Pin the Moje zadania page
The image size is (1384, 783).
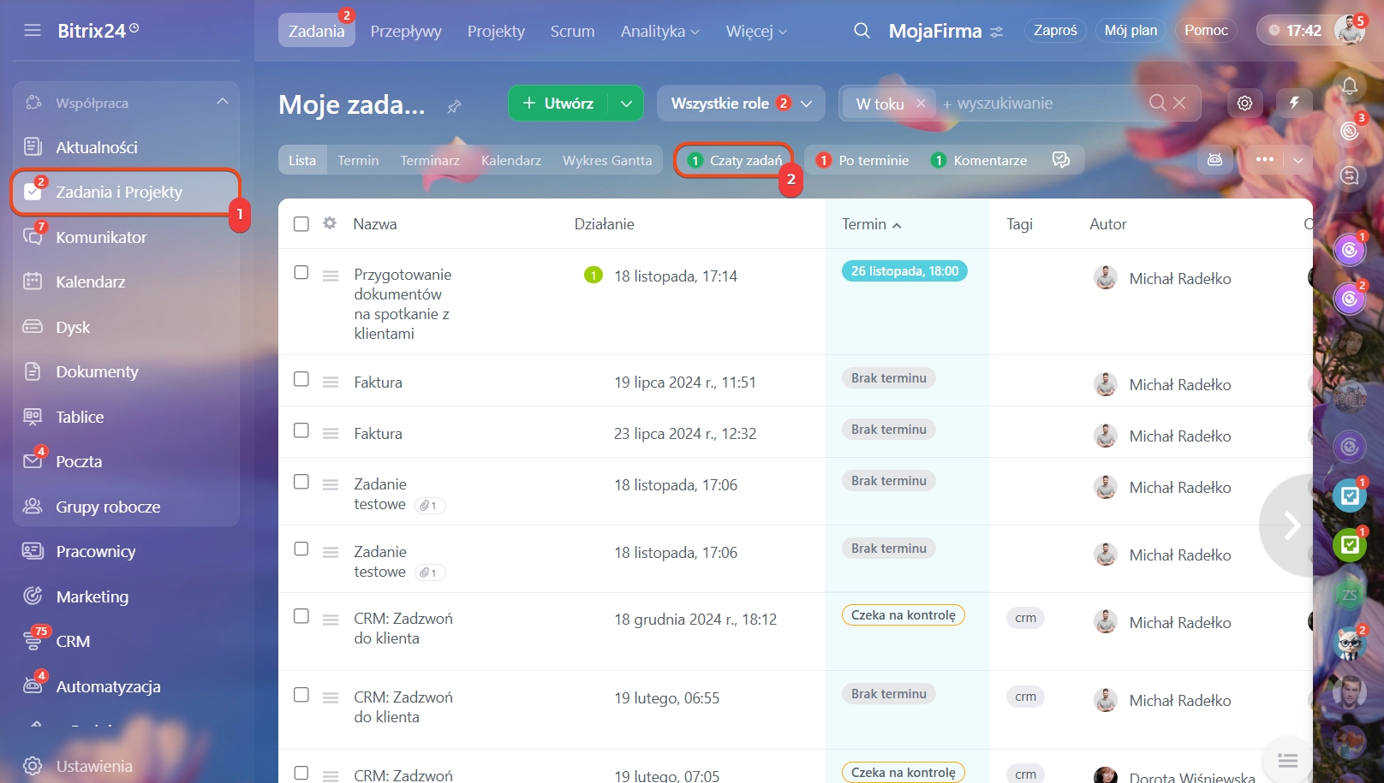(454, 106)
